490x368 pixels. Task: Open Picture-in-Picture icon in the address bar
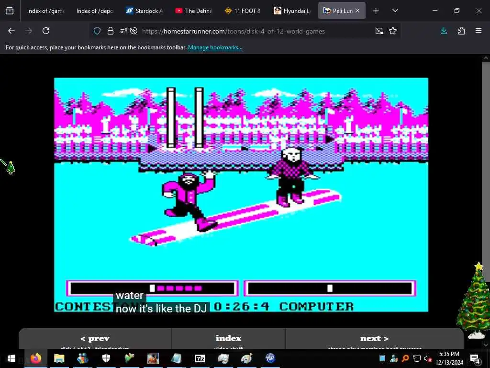[379, 31]
